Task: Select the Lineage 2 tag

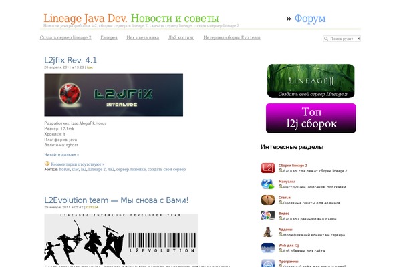Action: tap(97, 169)
